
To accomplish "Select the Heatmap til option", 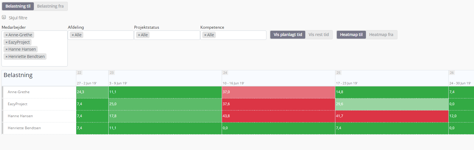I will pyautogui.click(x=351, y=35).
